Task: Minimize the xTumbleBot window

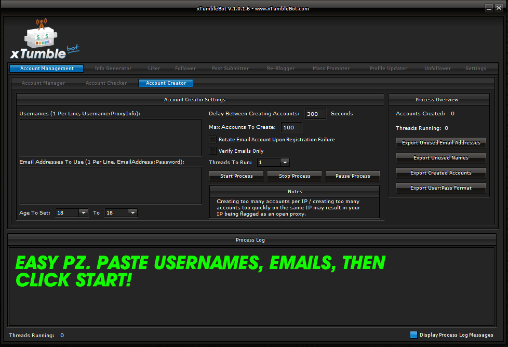Action: (x=489, y=8)
